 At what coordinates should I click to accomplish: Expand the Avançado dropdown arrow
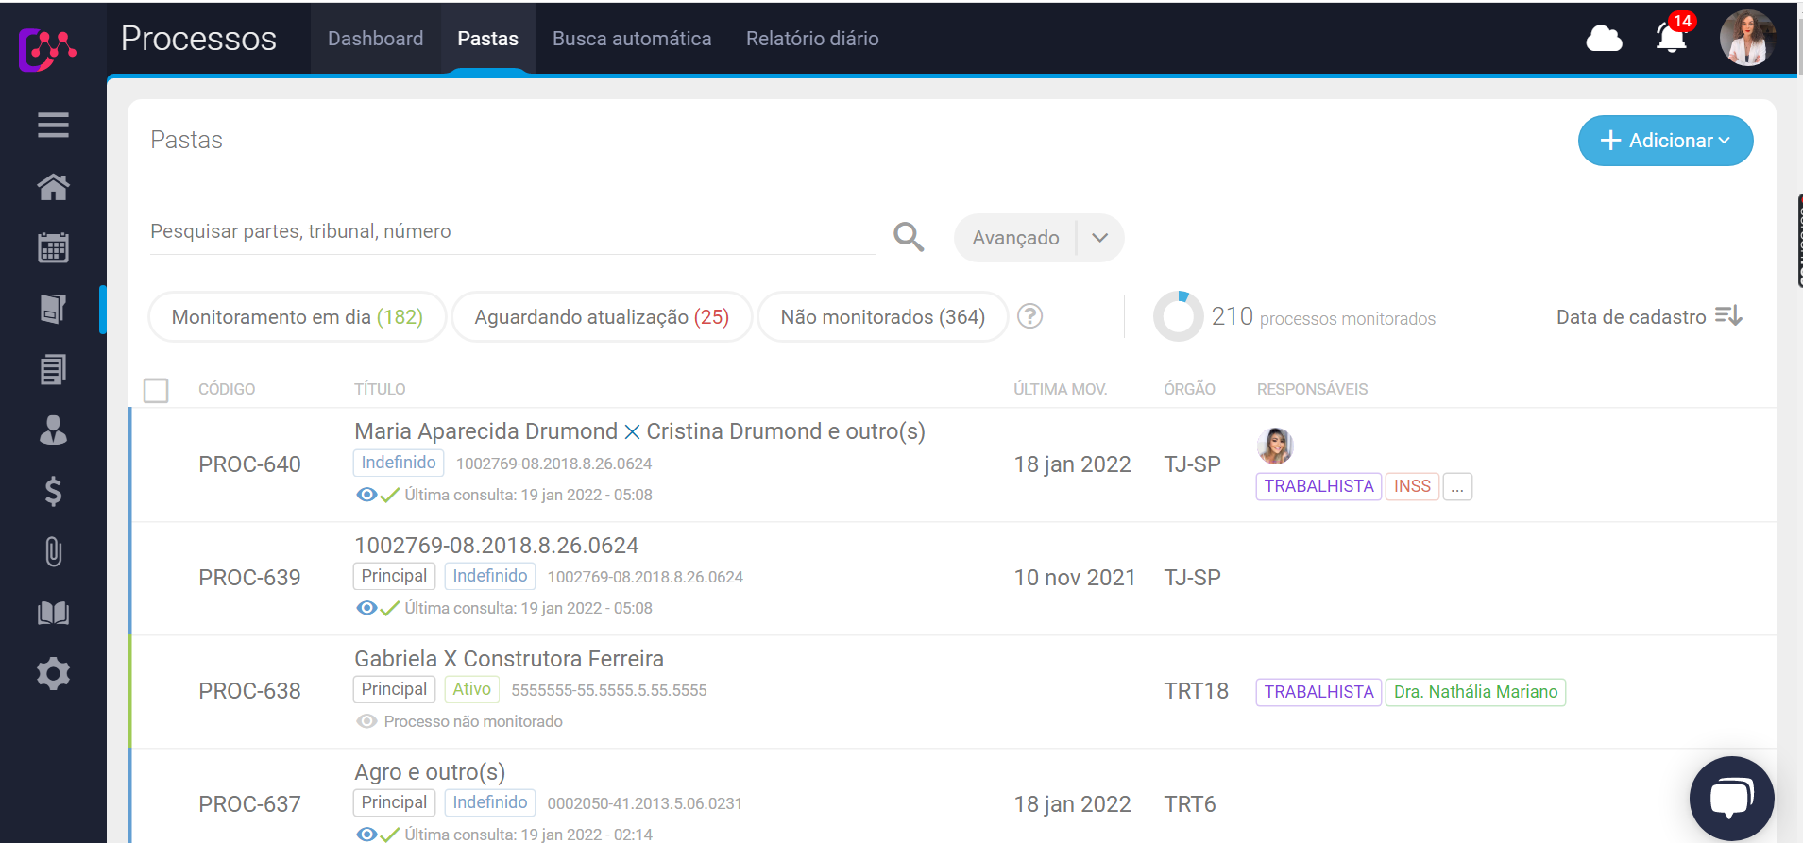[1099, 238]
